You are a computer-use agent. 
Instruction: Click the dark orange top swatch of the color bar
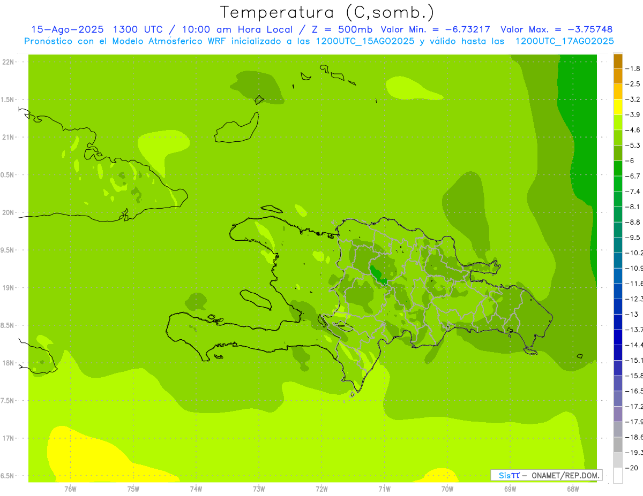[618, 61]
